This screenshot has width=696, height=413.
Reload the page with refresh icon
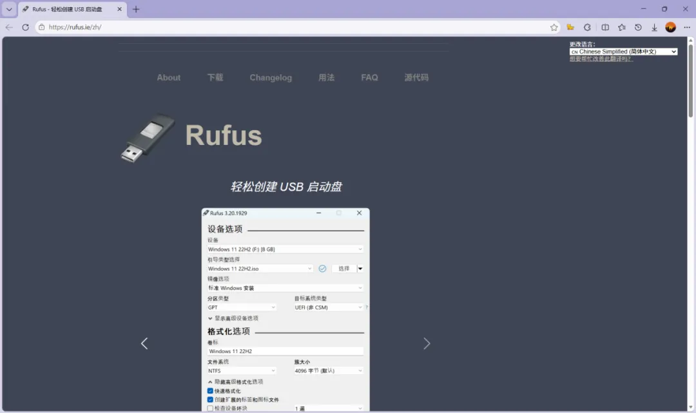point(25,27)
